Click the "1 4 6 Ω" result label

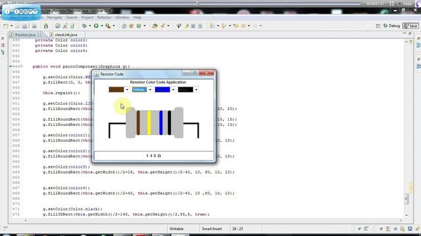(153, 156)
